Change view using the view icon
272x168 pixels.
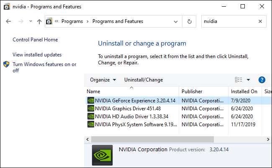(239, 80)
